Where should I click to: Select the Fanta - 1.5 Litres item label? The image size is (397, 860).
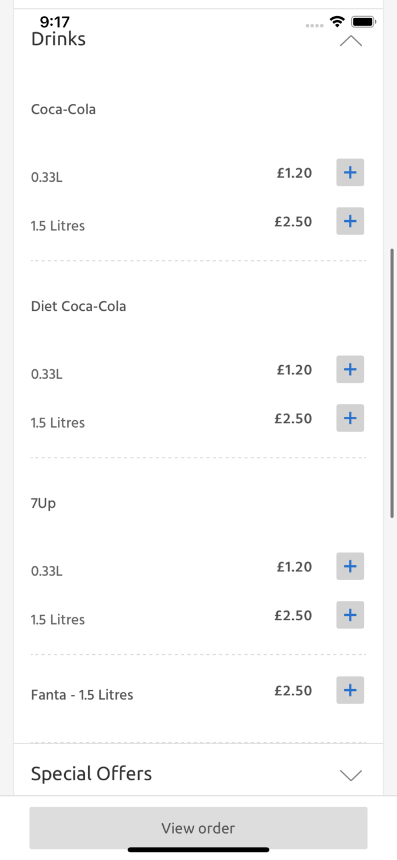82,695
